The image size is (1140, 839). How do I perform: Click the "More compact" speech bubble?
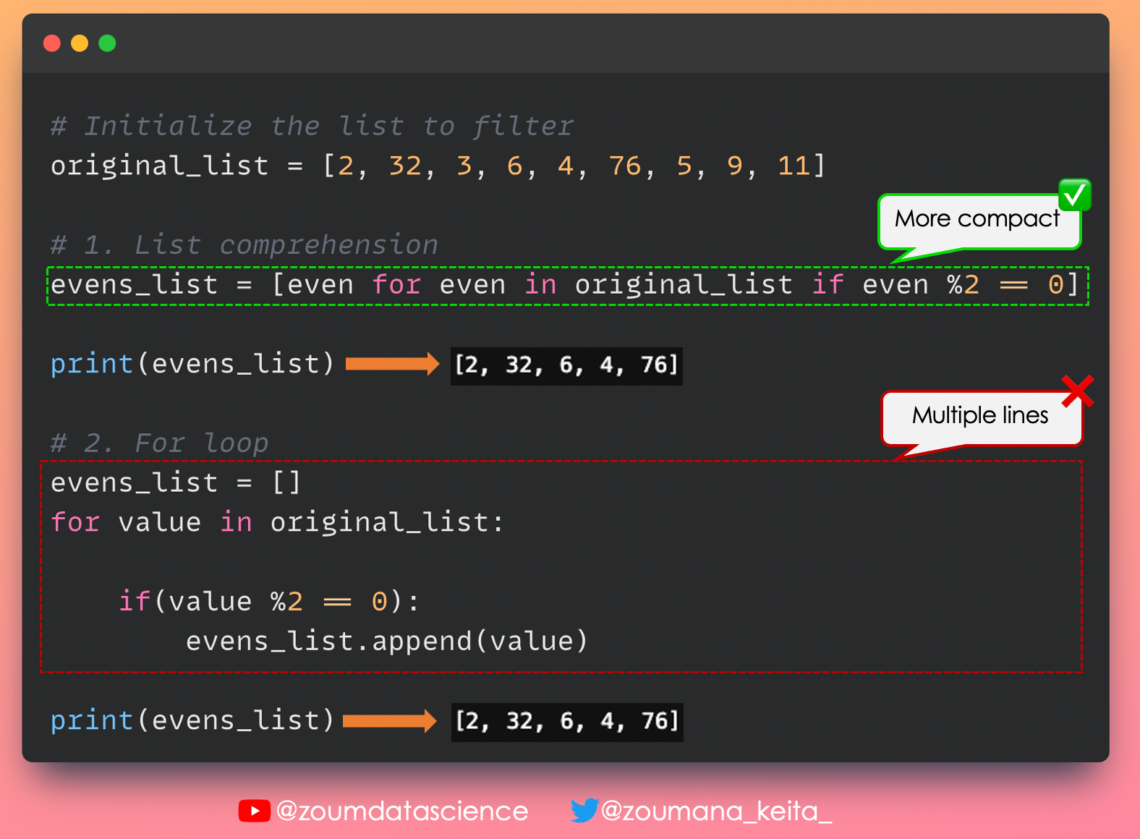pos(977,221)
